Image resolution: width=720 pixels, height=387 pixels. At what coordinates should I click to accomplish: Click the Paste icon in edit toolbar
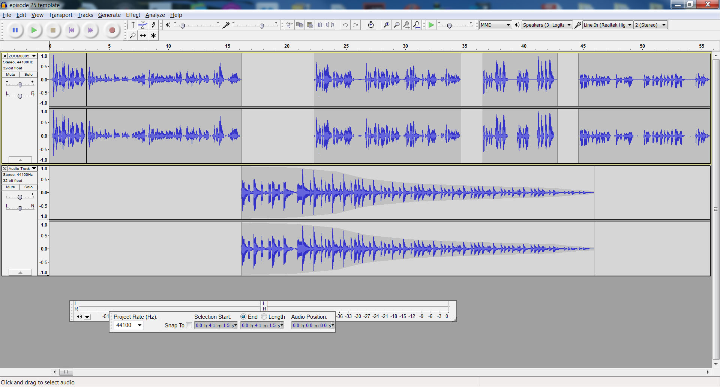(x=310, y=25)
